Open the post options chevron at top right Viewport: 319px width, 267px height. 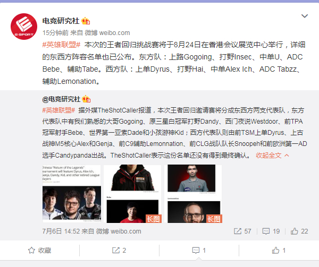(304, 16)
